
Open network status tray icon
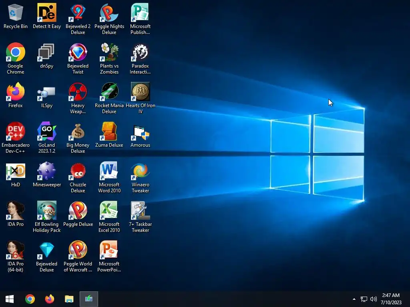[x=364, y=299]
